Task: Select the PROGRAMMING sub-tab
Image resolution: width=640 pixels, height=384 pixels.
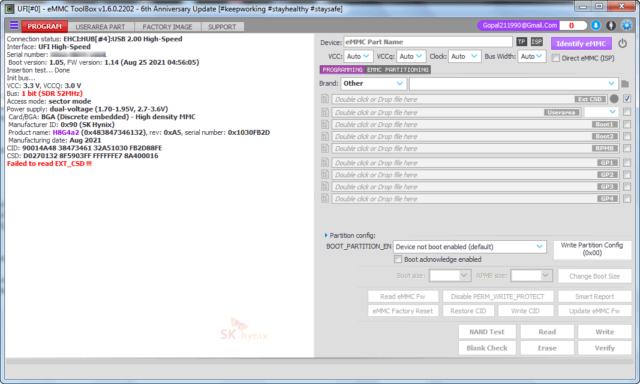Action: (x=342, y=69)
